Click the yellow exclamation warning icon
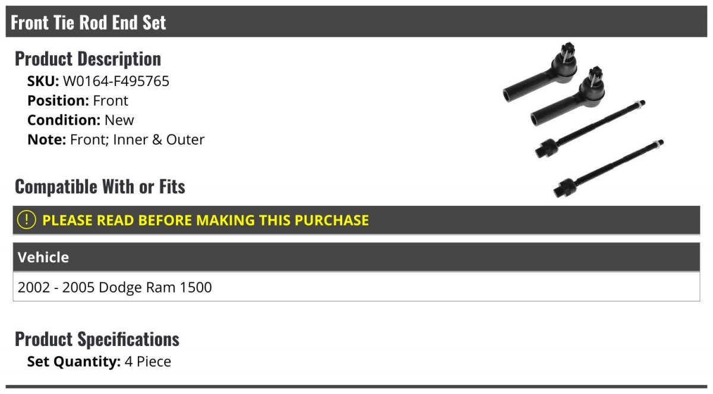The width and height of the screenshot is (713, 394). (x=27, y=220)
